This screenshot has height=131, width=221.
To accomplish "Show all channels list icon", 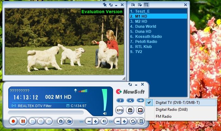I will coord(133,5).
